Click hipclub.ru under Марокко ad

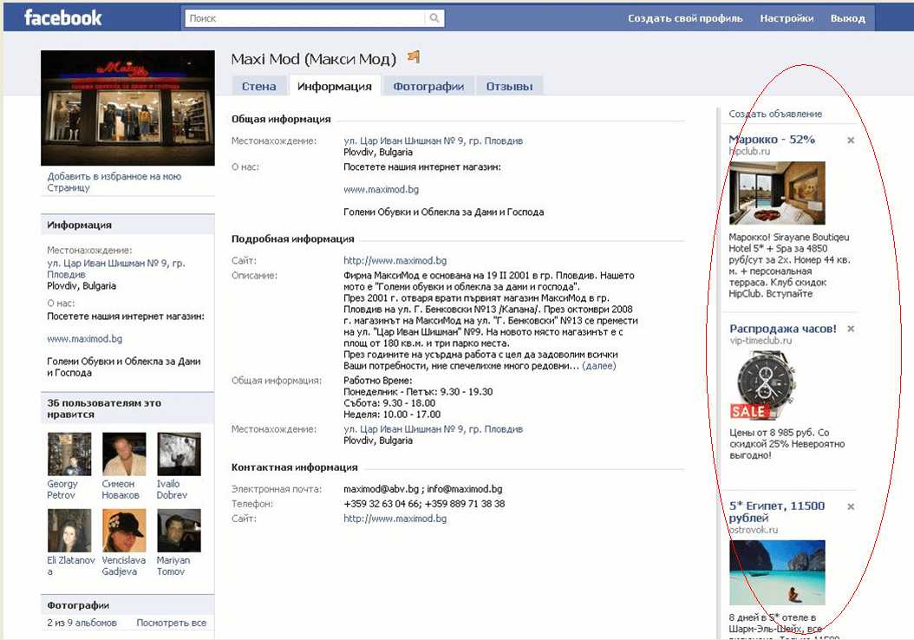pos(749,151)
